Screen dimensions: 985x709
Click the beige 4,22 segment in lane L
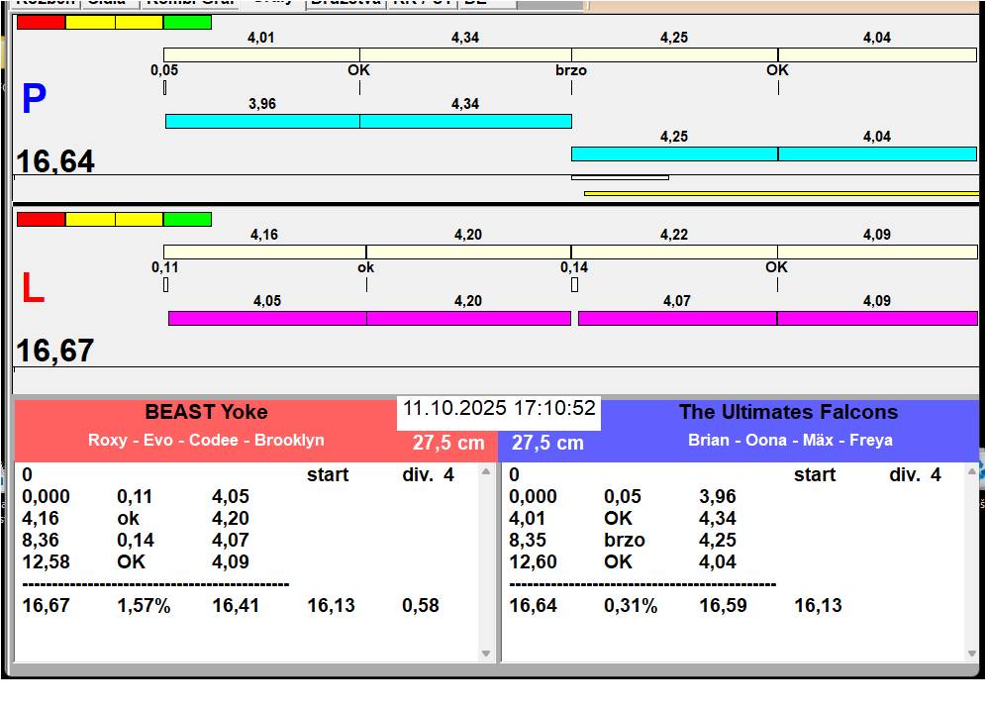[x=674, y=253]
